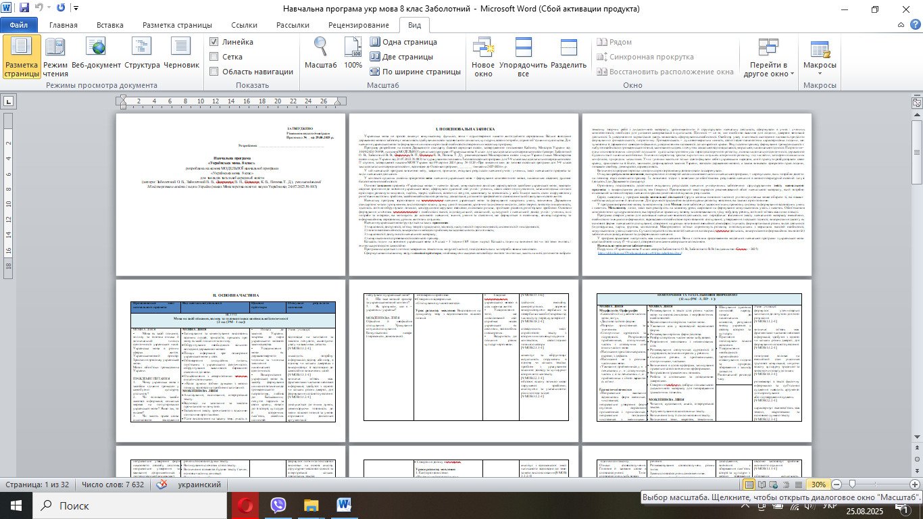Open the Рецензирование tab
This screenshot has width=923, height=519.
click(x=359, y=25)
